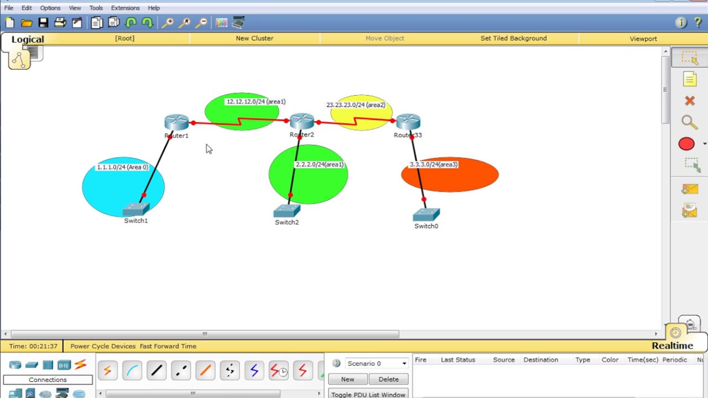This screenshot has height=398, width=708.
Task: Reset zoom with the R magnifier
Action: pyautogui.click(x=185, y=23)
